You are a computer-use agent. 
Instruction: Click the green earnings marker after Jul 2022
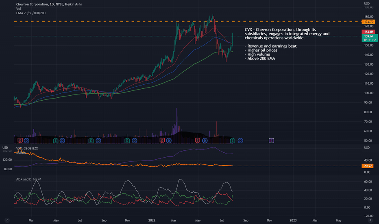tap(232, 141)
